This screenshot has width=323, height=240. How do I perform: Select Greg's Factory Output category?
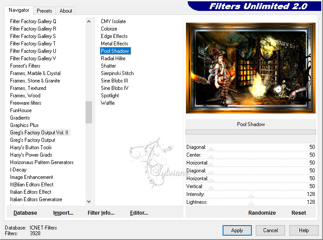[x=33, y=140]
